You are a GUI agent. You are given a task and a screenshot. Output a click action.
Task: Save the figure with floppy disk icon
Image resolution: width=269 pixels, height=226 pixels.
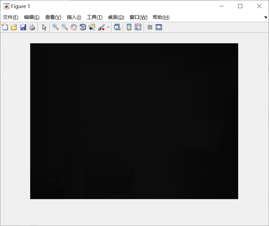(23, 27)
